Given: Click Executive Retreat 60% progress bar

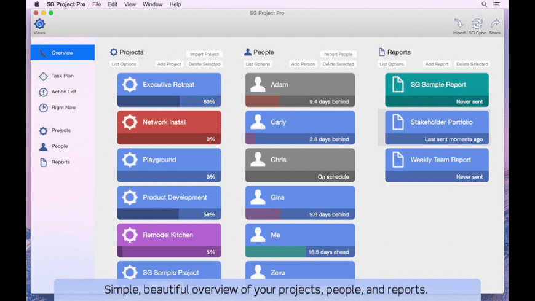Looking at the screenshot, I should 169,101.
